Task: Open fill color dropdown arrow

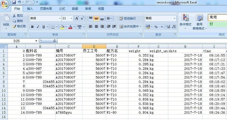Action: [x=66, y=27]
